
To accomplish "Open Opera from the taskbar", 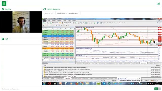I will point(50,83).
